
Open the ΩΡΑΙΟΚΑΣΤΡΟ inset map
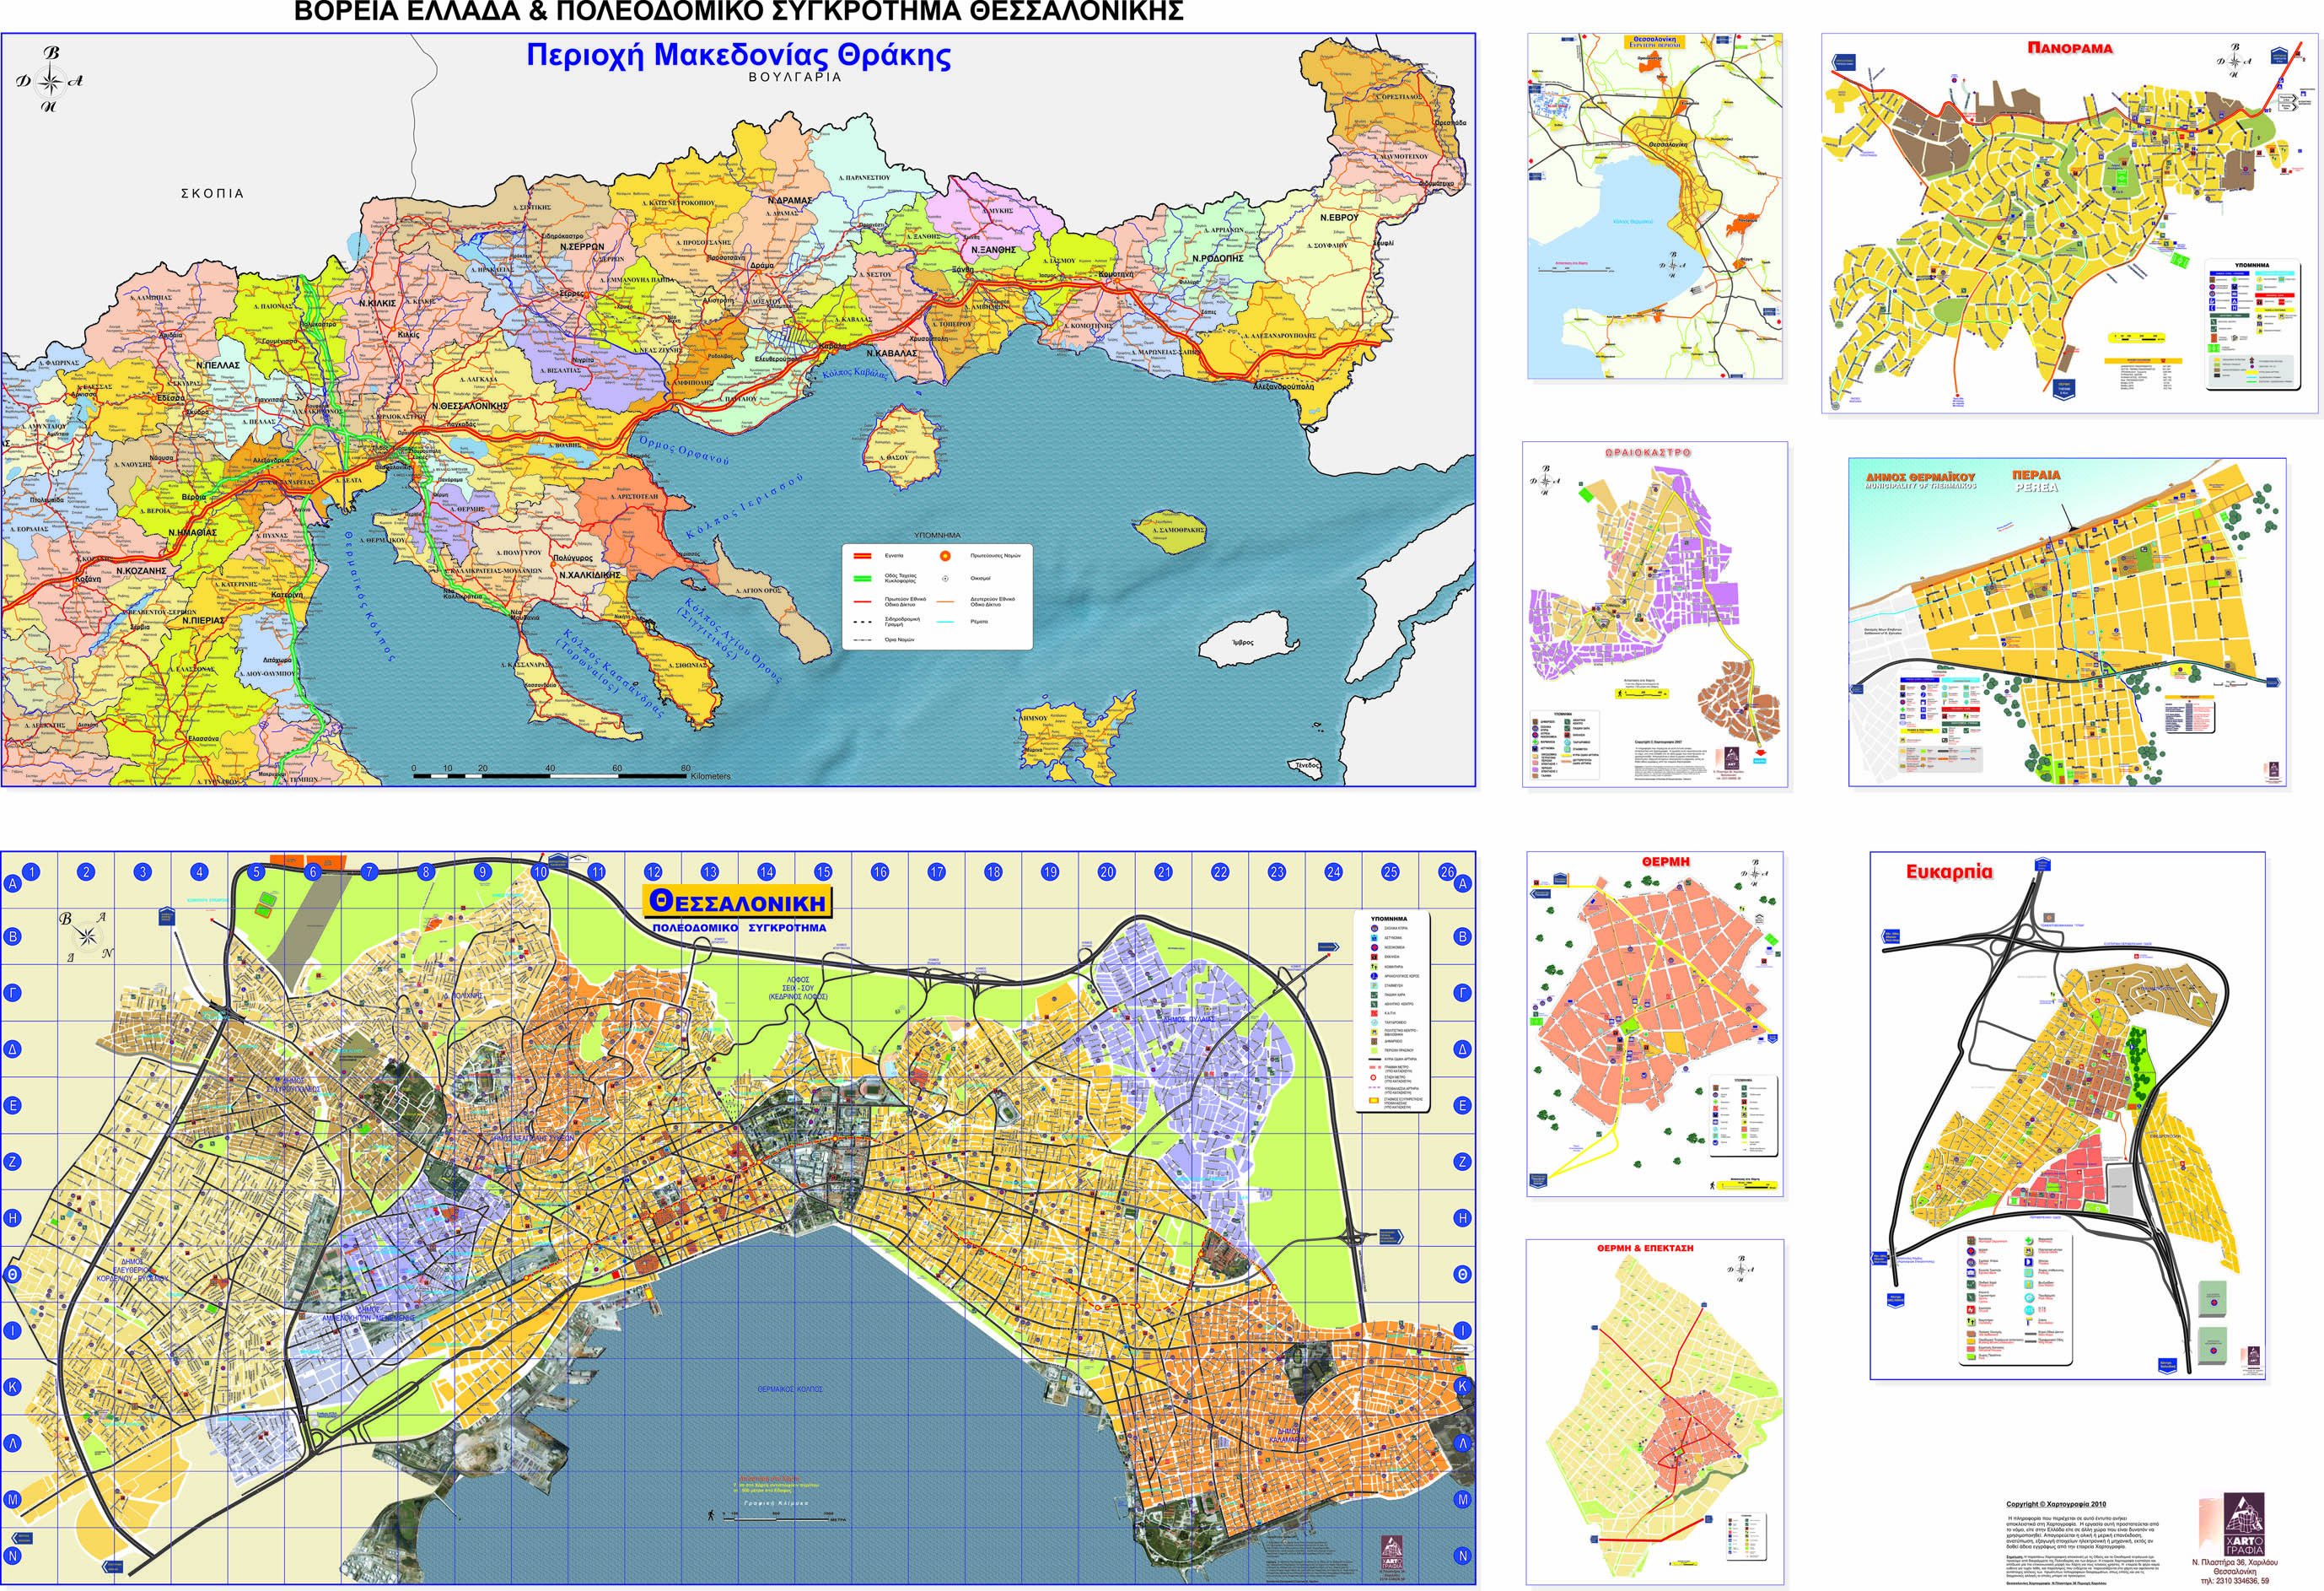[1655, 613]
